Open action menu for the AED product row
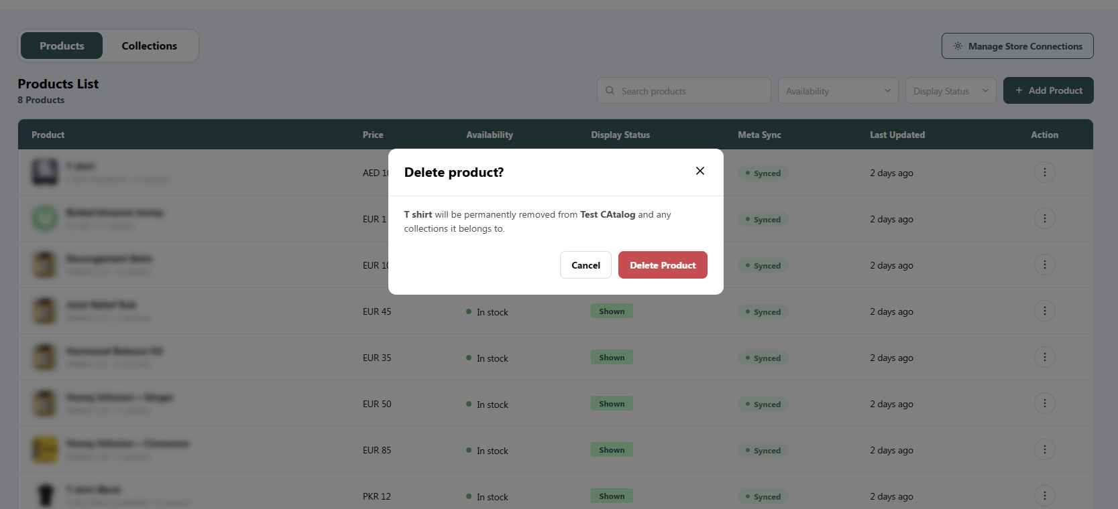This screenshot has height=509, width=1118. click(1044, 172)
